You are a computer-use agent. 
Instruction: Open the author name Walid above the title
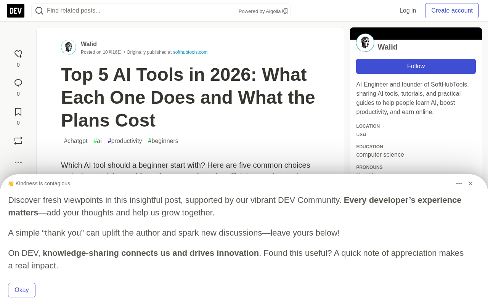pos(89,44)
